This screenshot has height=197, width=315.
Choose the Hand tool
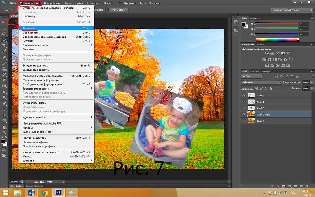point(4,127)
